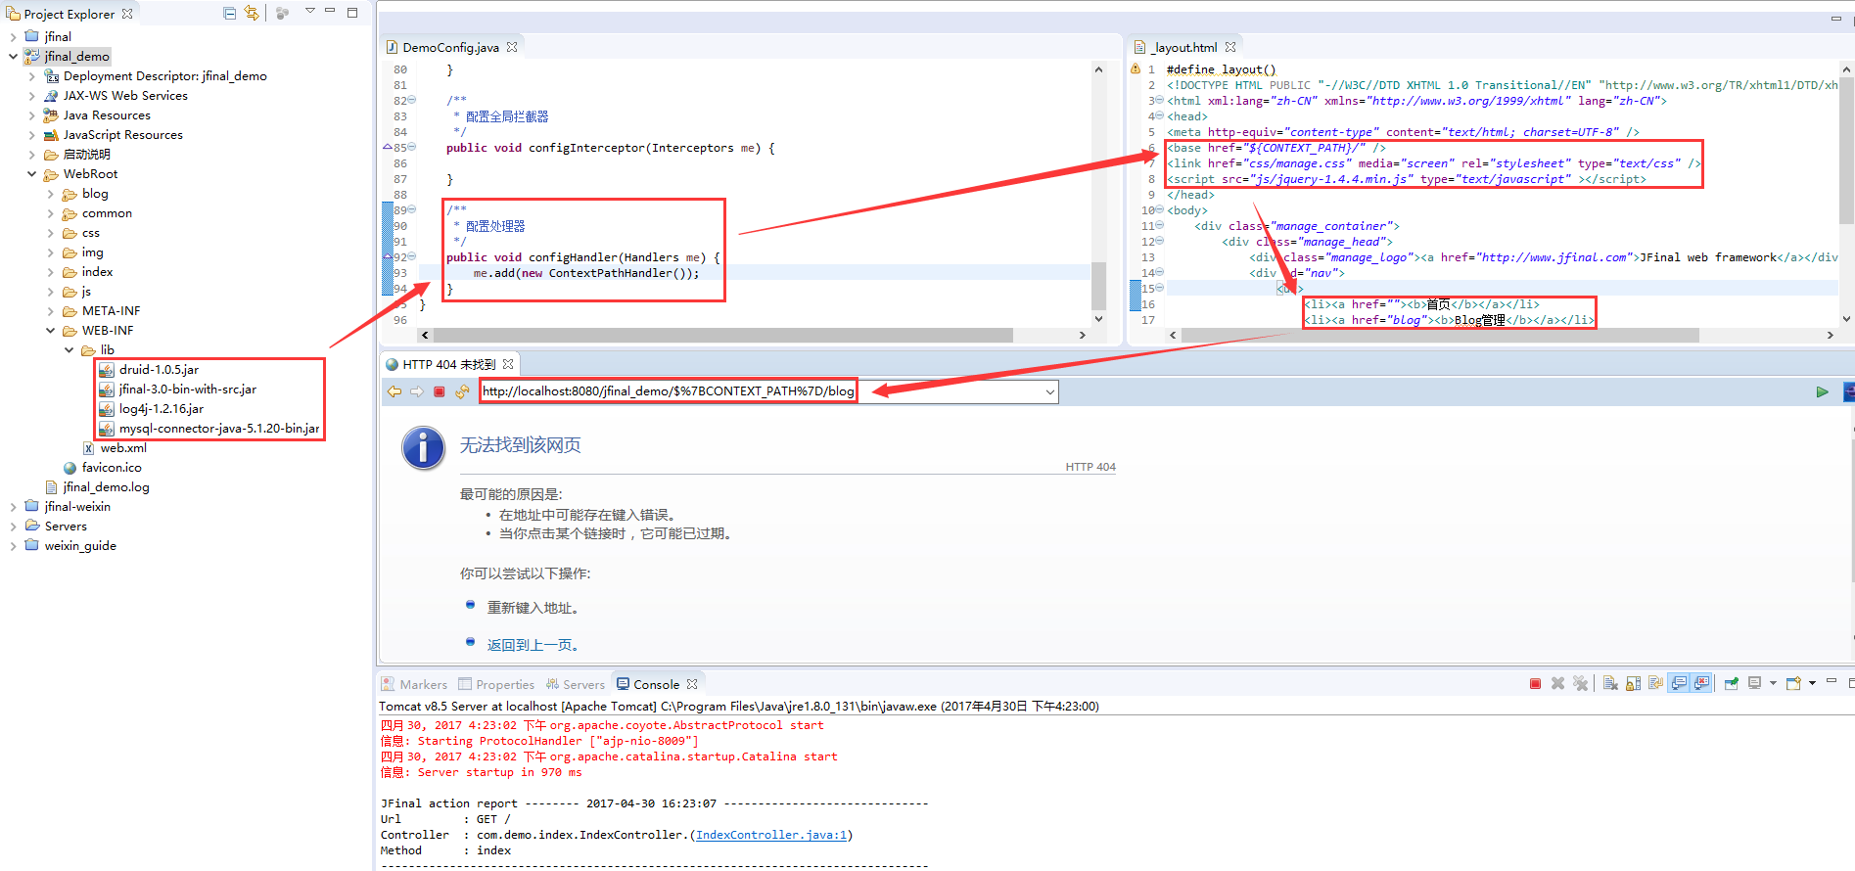Image resolution: width=1855 pixels, height=871 pixels.
Task: Open IndexController.java:1 link in Console
Action: (x=771, y=835)
